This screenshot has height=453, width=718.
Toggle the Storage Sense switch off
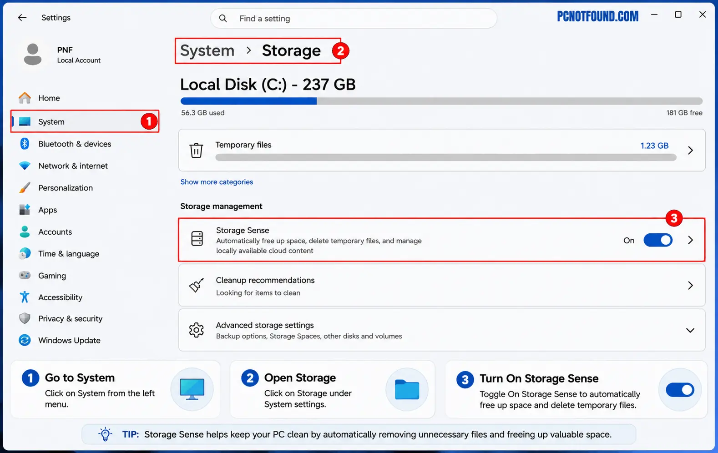(658, 240)
